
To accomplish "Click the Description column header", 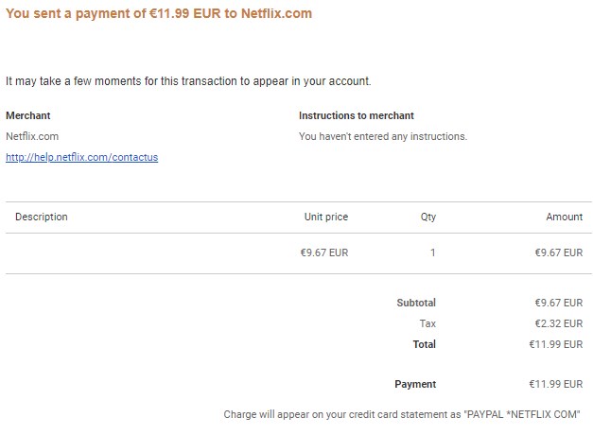I will click(42, 217).
